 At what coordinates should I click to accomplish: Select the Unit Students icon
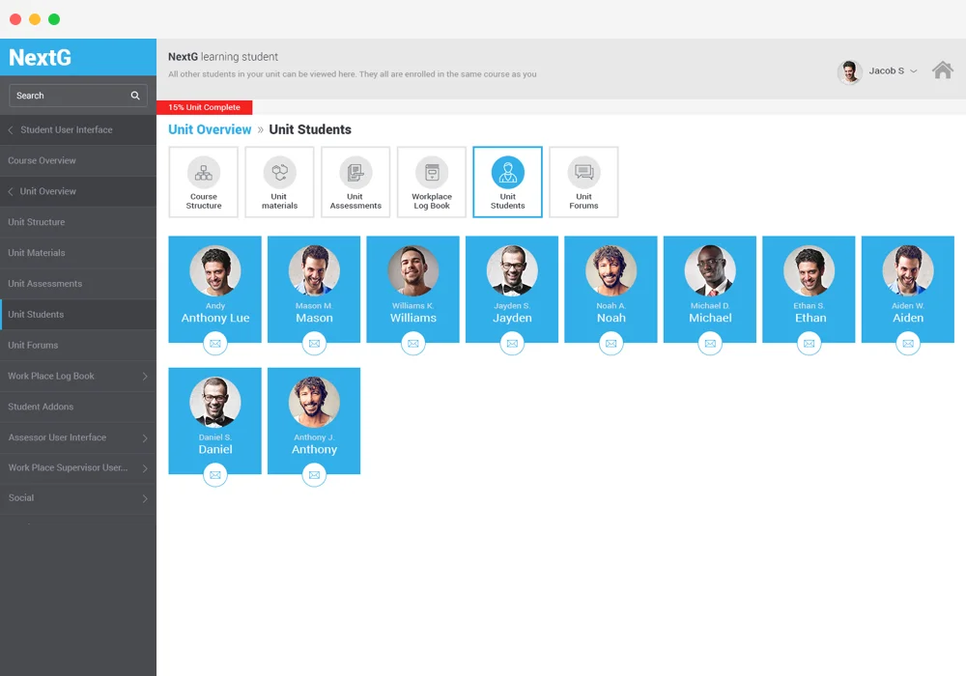point(507,182)
